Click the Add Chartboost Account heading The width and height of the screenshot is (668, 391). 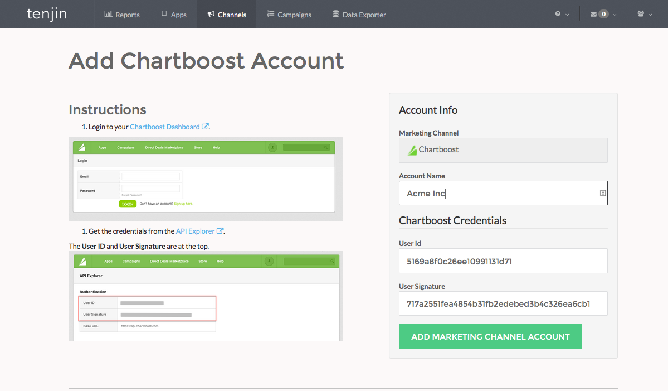click(x=206, y=61)
